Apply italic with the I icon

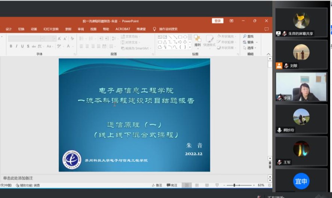(17, 46)
